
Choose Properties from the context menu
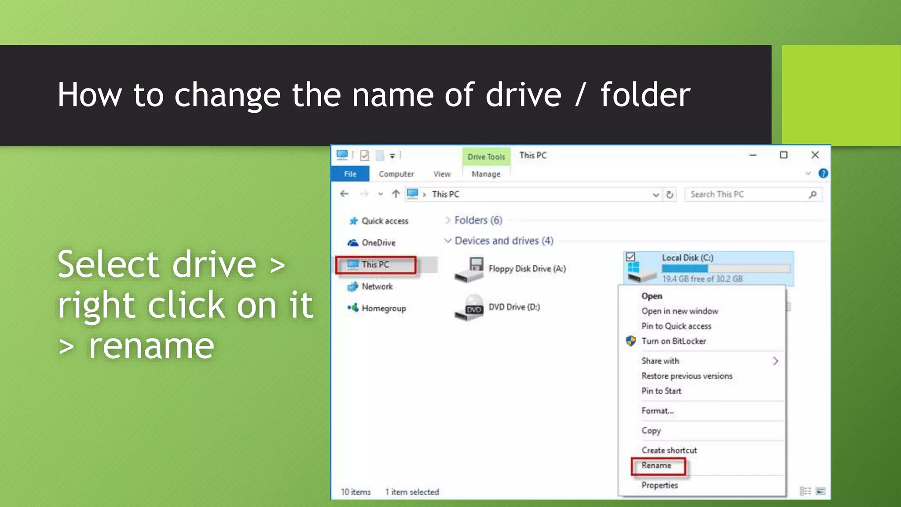point(702,485)
